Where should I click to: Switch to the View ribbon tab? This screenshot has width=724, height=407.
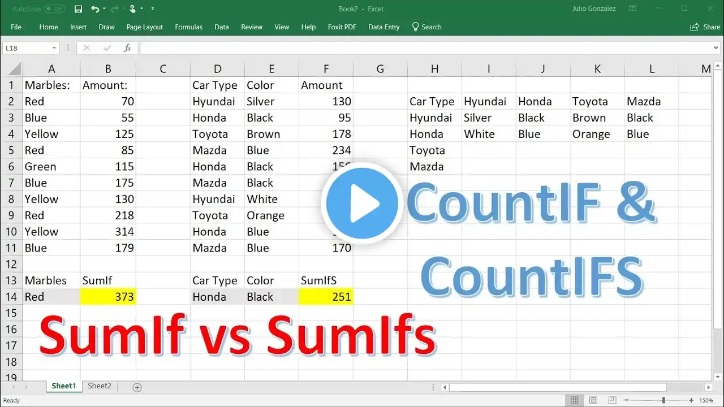click(x=282, y=27)
